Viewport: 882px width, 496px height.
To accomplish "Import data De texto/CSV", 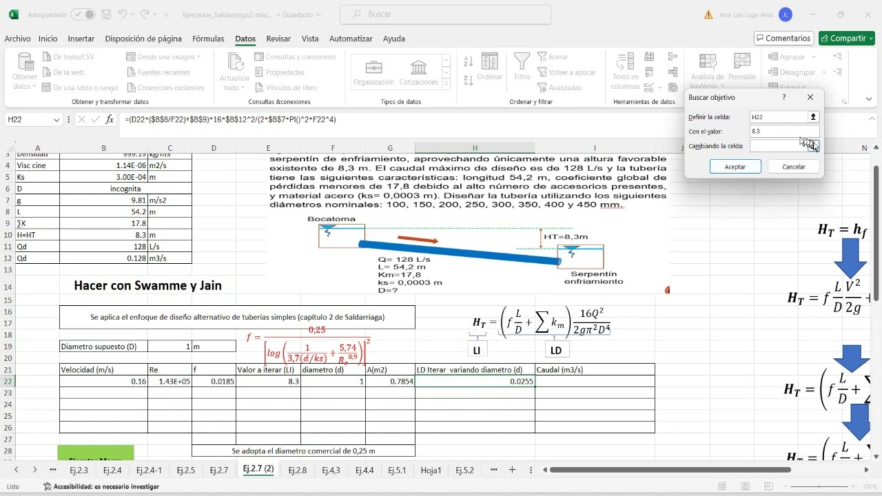I will (68, 57).
